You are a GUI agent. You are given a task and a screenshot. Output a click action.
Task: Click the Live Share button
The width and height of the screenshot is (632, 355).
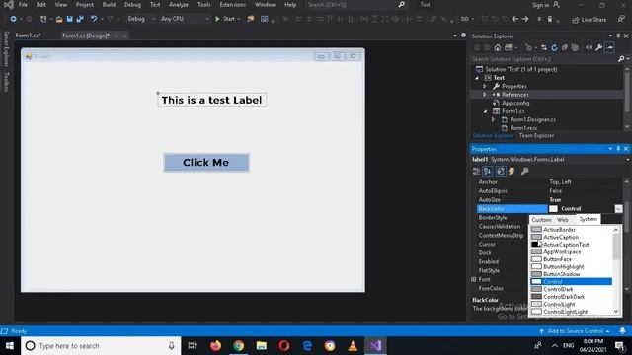pyautogui.click(x=589, y=20)
